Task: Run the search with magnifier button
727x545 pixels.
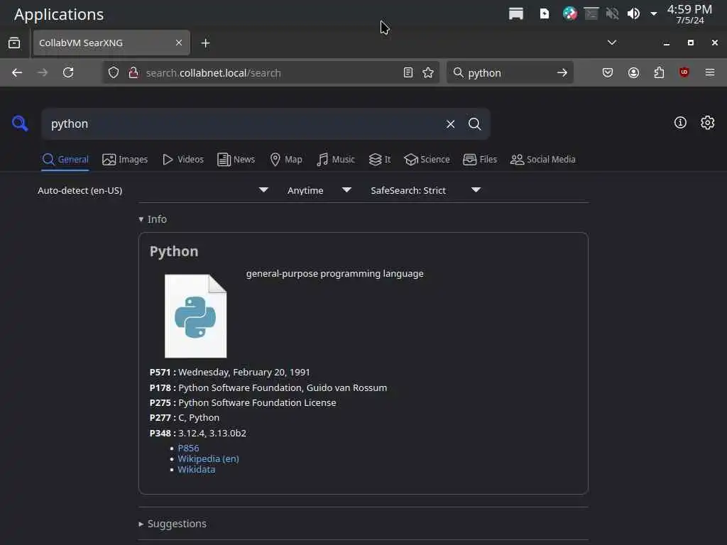Action: (x=474, y=124)
